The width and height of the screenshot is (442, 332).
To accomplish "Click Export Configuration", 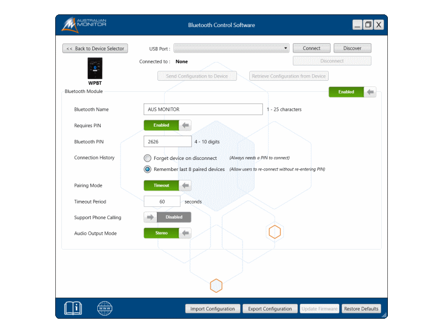I will 270,309.
